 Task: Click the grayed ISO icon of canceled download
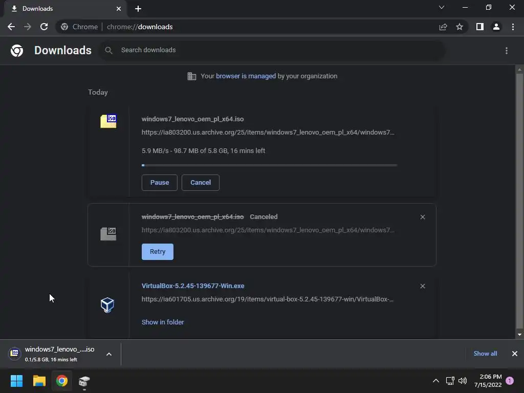[108, 234]
